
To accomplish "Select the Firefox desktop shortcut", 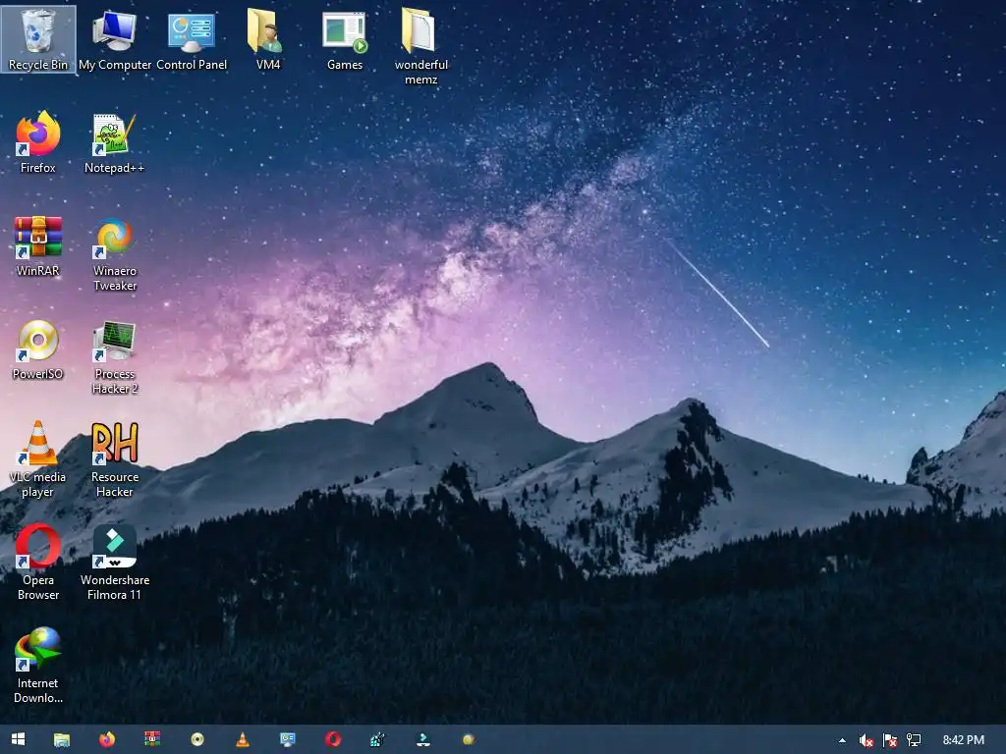I will [38, 142].
